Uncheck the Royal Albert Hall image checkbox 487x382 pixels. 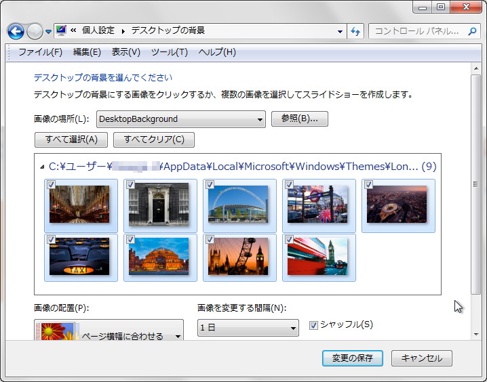click(130, 240)
